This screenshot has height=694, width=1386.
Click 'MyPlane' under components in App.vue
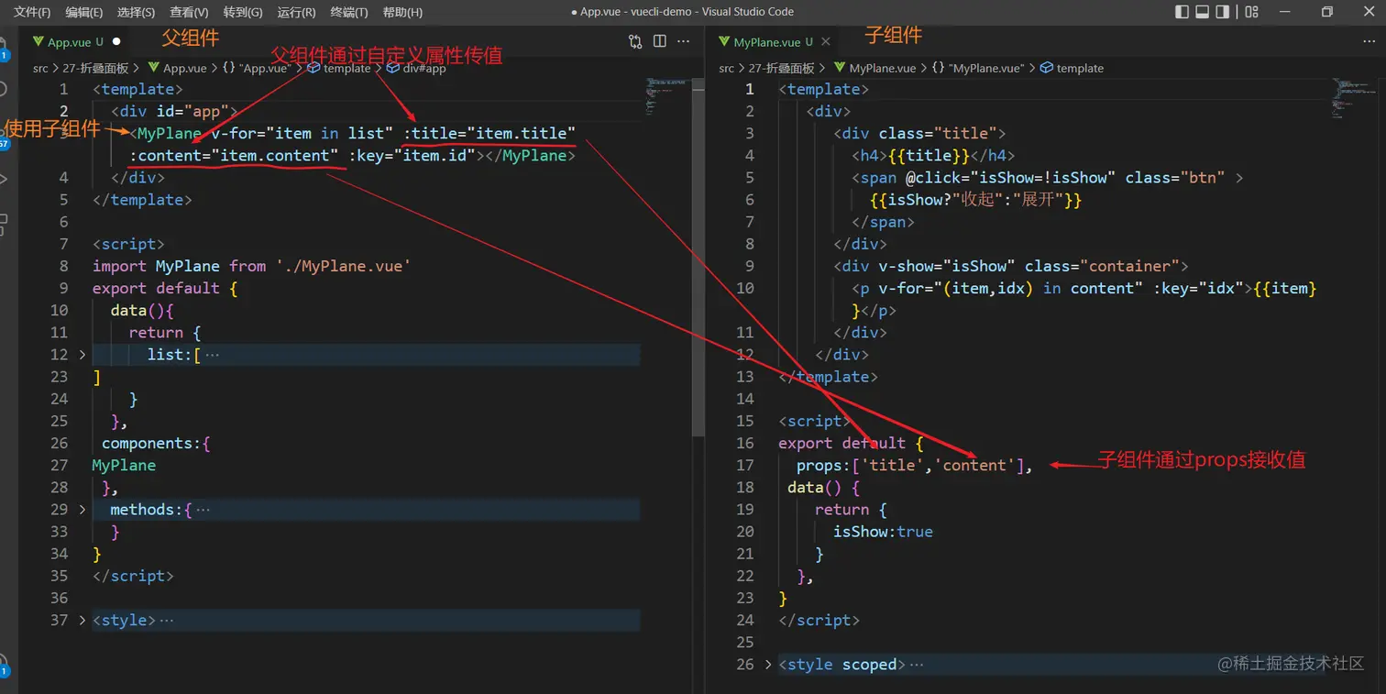click(x=124, y=466)
